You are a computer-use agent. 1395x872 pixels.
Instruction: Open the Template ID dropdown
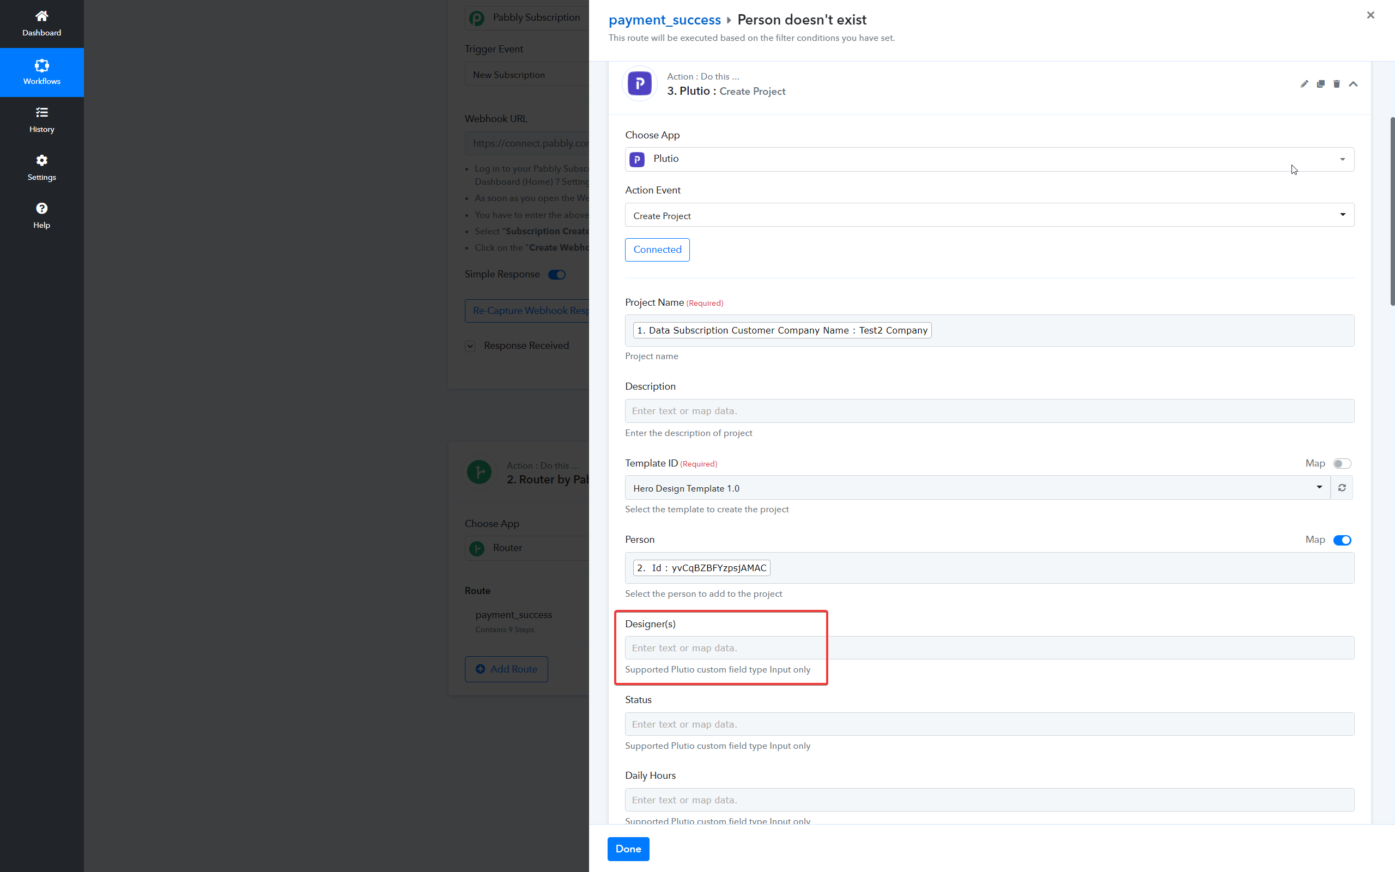(x=977, y=488)
